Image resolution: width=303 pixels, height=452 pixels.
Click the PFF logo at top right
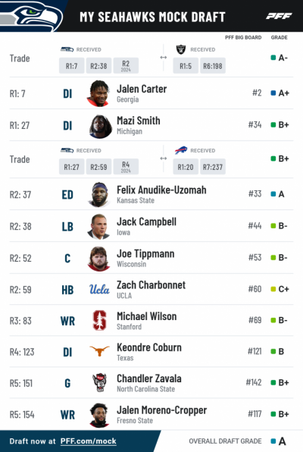279,16
